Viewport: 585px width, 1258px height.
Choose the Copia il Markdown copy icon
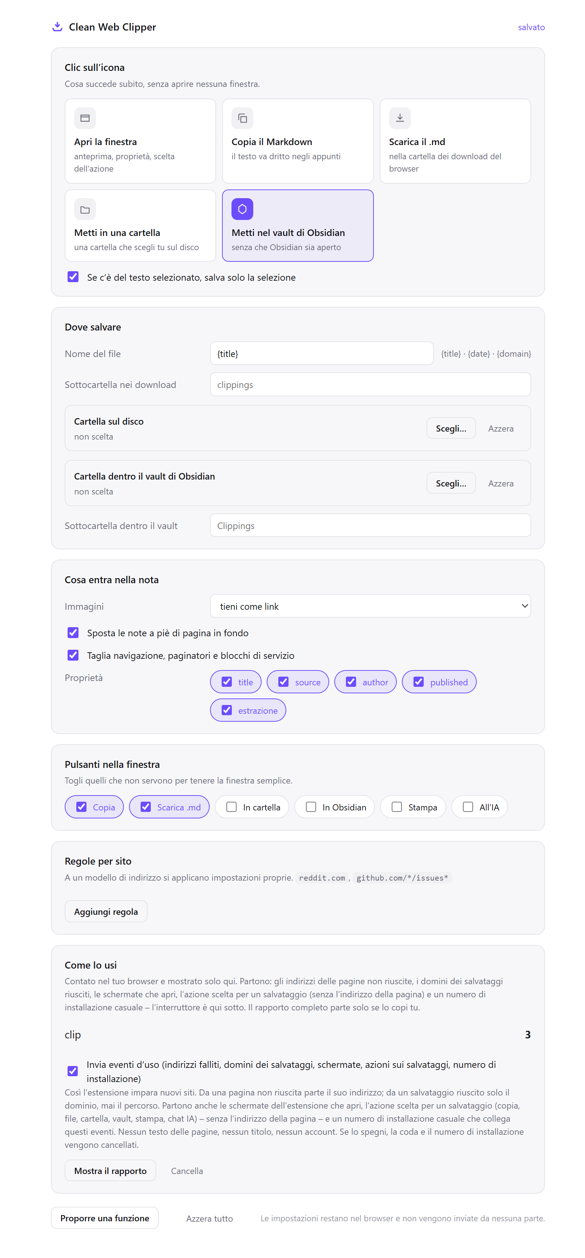[242, 118]
